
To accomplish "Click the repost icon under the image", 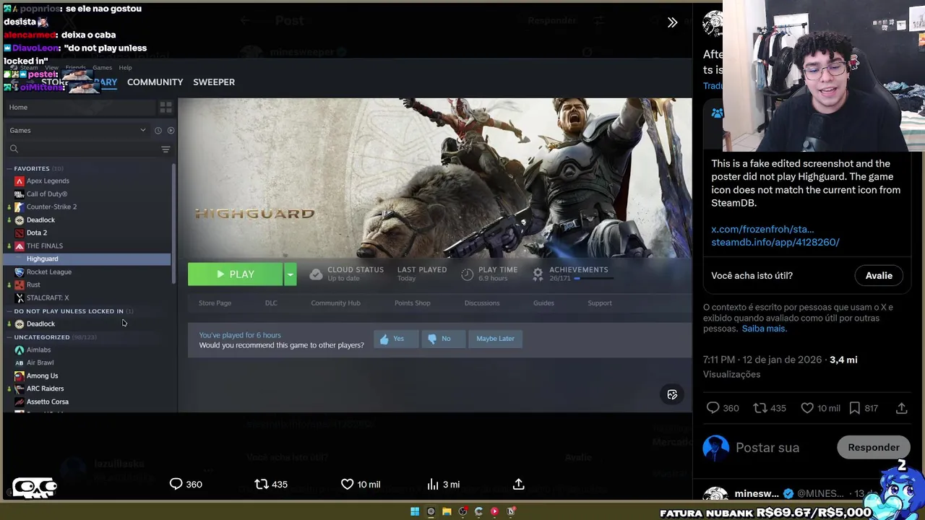I will pos(262,485).
